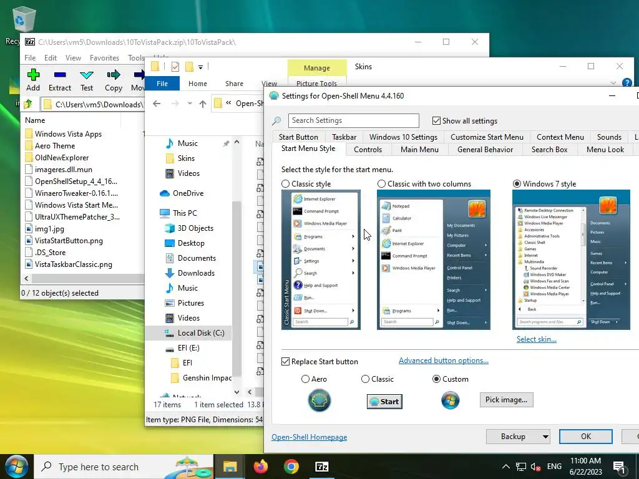Click the network icon in system tray
Screen dimensions: 639x479
coord(521,467)
